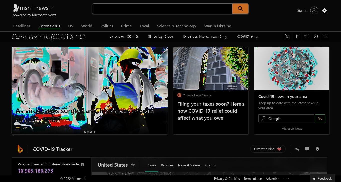
Task: Open the Science & Technology tab
Action: tap(176, 26)
